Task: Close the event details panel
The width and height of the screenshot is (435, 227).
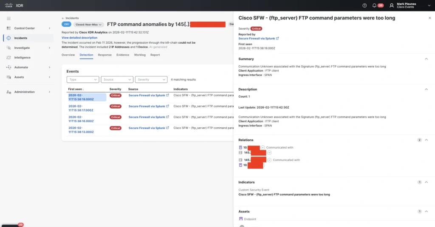Action: (x=430, y=18)
